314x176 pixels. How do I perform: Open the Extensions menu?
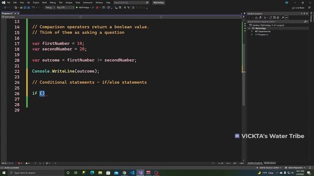point(88,2)
